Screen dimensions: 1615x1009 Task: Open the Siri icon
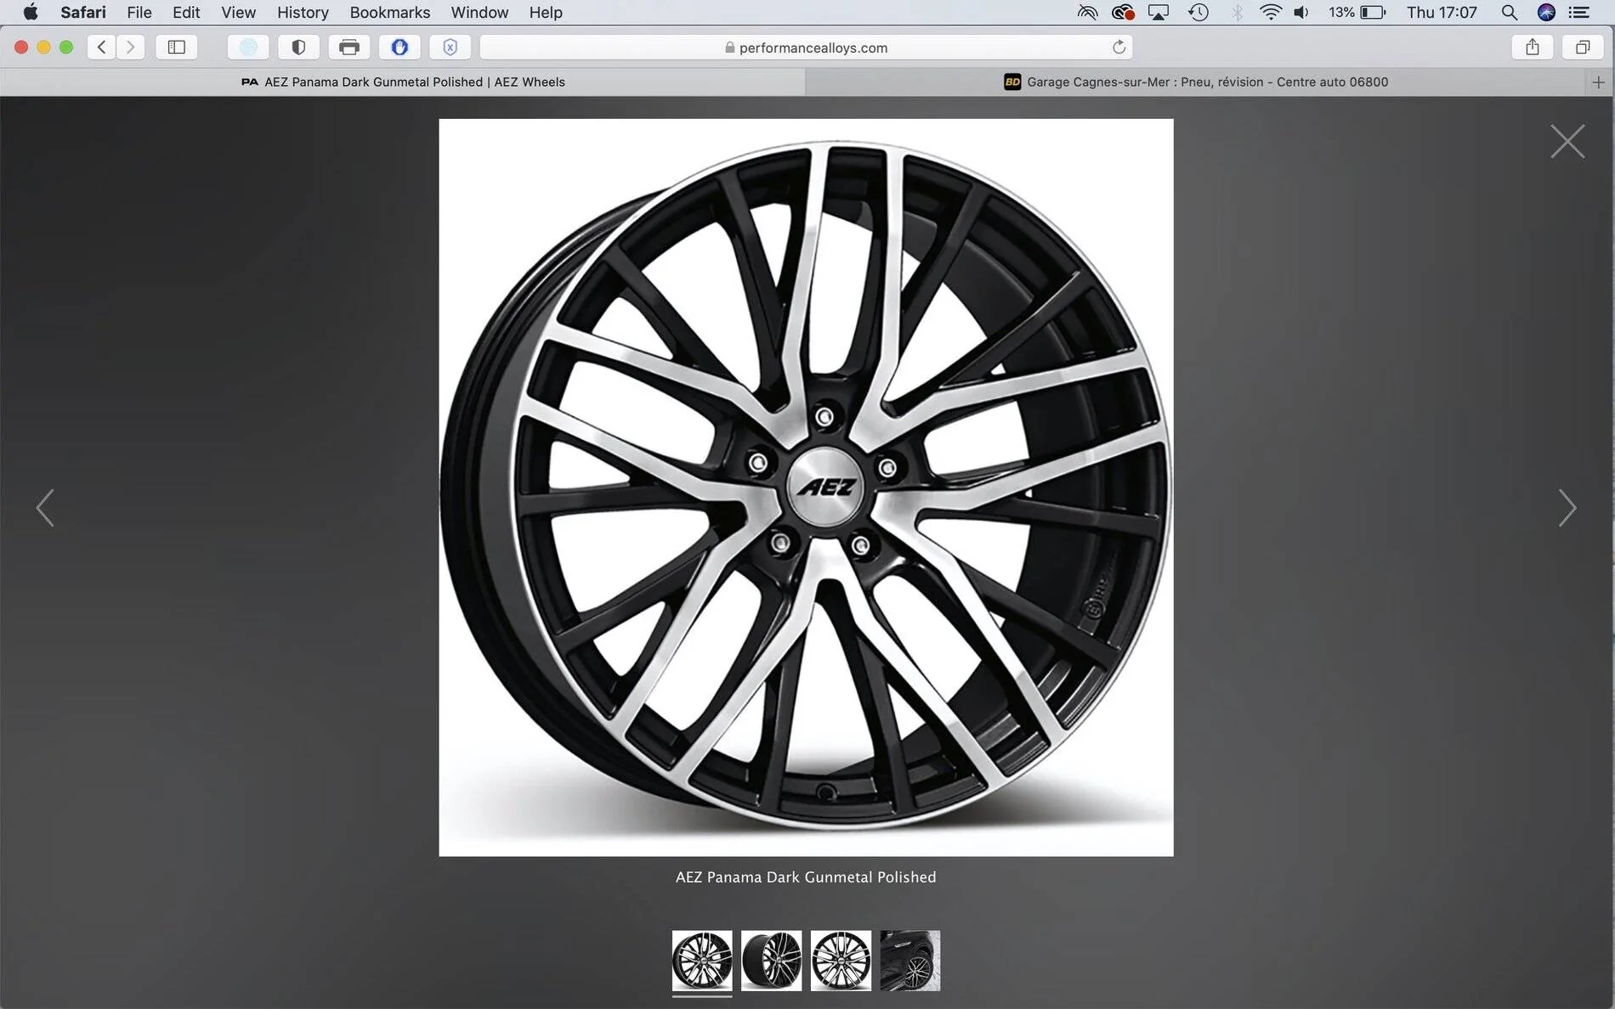1546,12
